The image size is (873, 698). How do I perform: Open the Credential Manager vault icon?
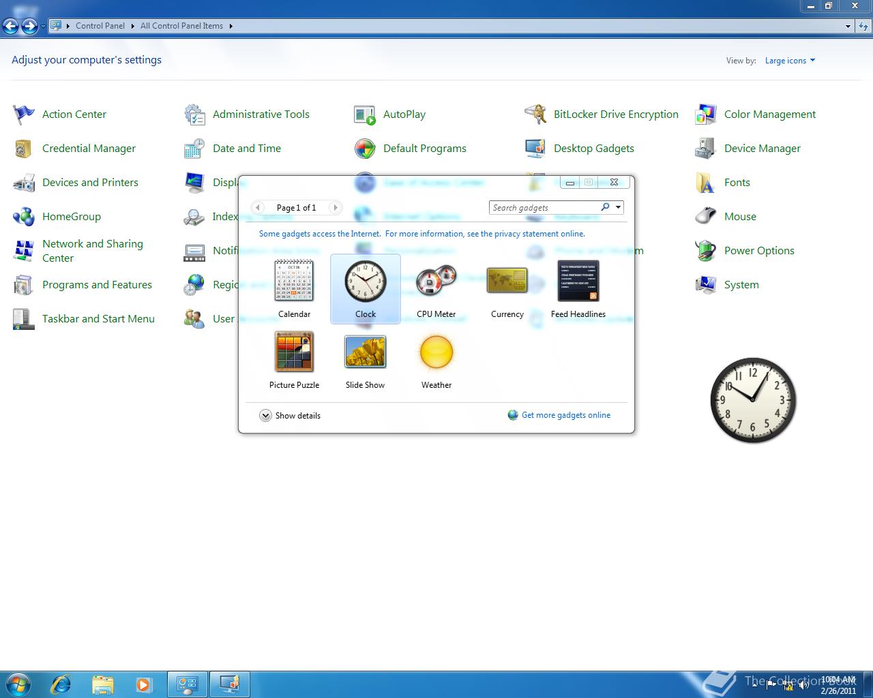pos(24,149)
